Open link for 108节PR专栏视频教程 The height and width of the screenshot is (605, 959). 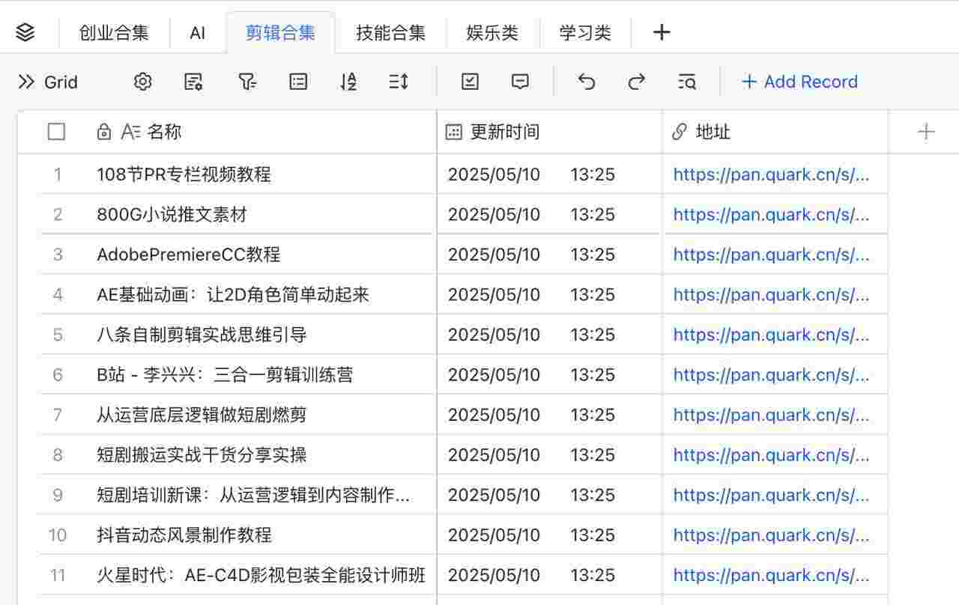(x=771, y=174)
